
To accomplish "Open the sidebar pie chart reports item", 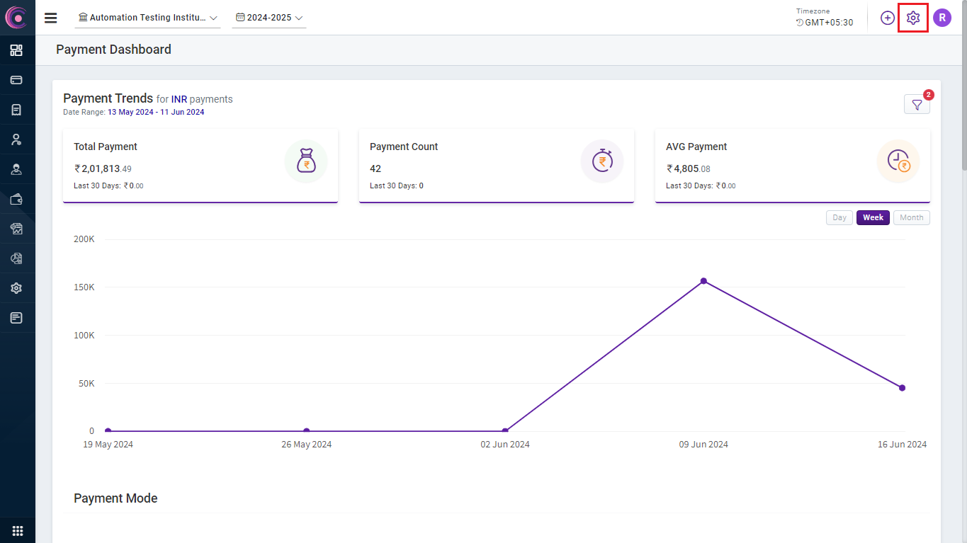I will (x=16, y=258).
